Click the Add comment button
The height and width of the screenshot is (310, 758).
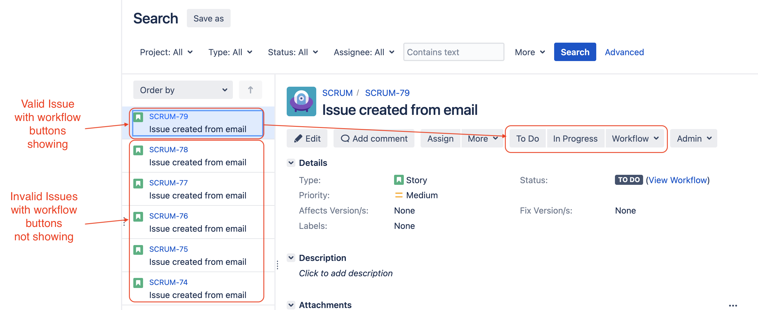coord(374,138)
